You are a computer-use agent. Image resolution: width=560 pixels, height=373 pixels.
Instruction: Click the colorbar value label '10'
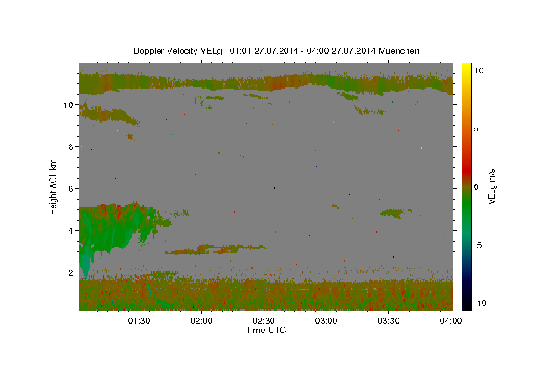coord(478,70)
